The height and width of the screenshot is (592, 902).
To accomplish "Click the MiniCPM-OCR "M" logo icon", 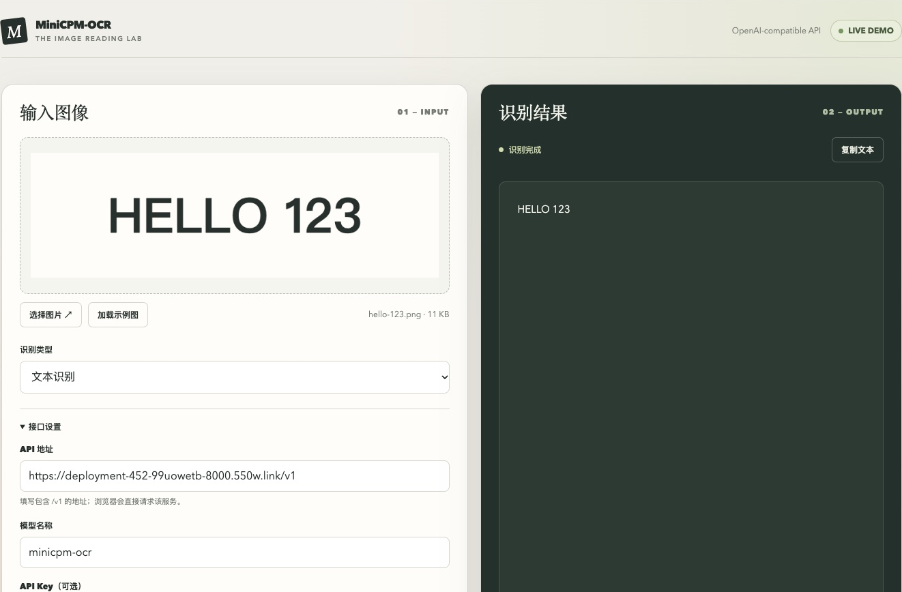I will (14, 31).
